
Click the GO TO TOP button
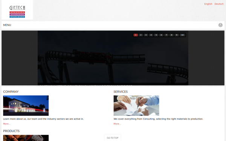113,138
